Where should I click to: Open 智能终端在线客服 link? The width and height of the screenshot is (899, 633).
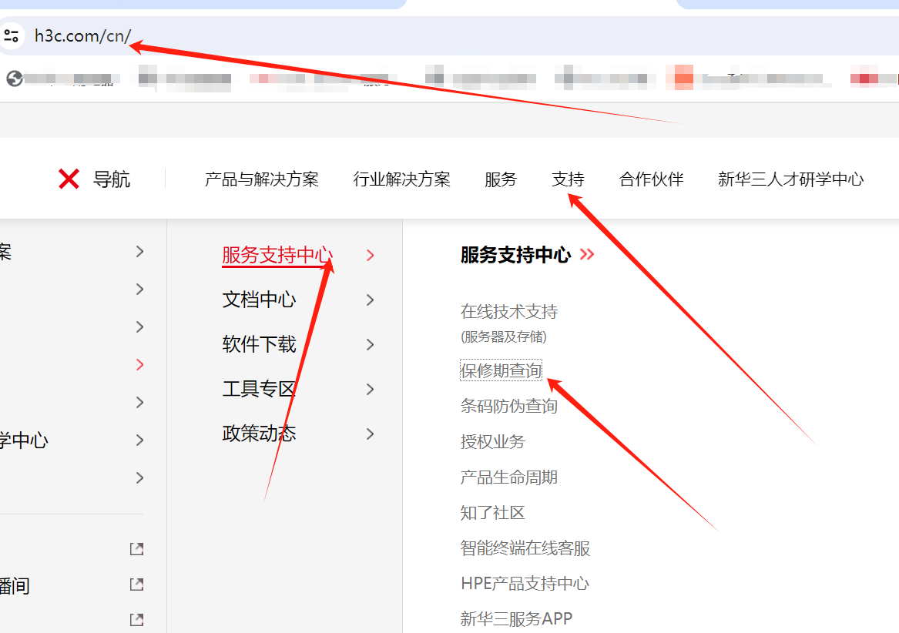point(525,549)
